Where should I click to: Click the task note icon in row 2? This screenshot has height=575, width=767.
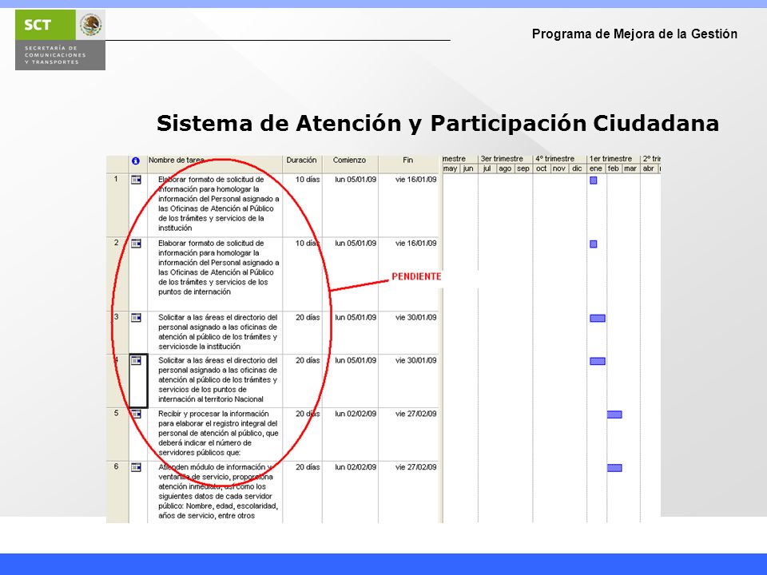[x=136, y=244]
